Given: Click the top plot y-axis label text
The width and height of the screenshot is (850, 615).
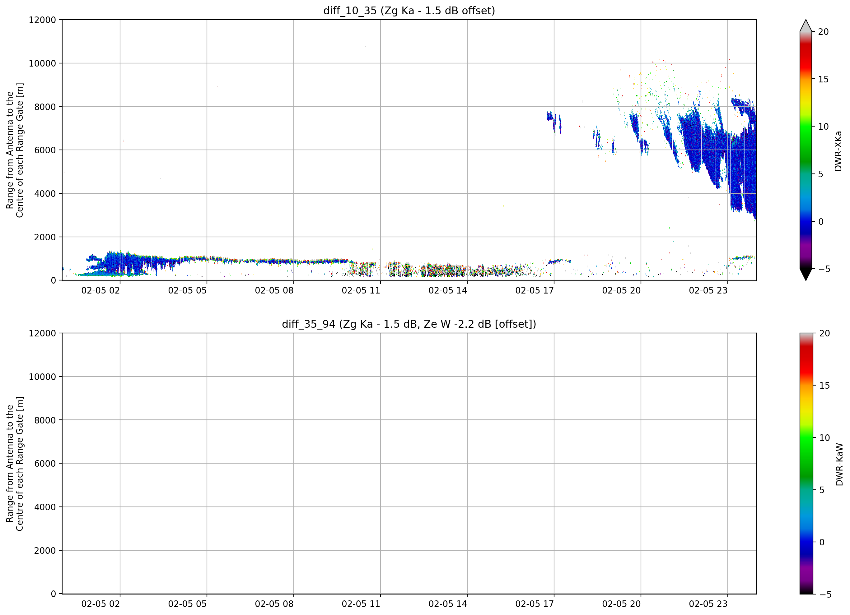Looking at the screenshot, I should [x=15, y=150].
